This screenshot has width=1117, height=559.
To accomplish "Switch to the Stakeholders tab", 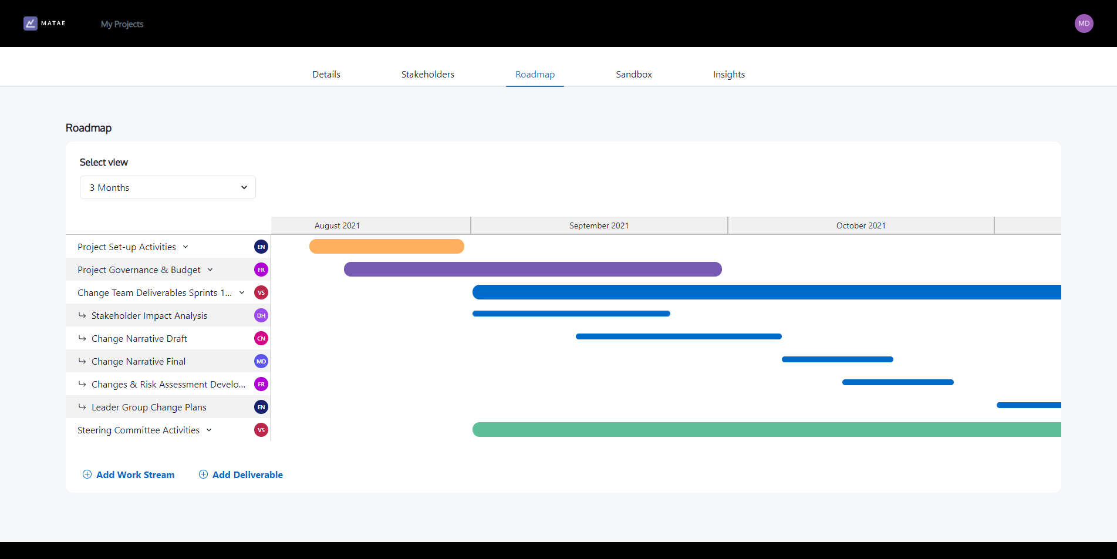I will coord(427,74).
